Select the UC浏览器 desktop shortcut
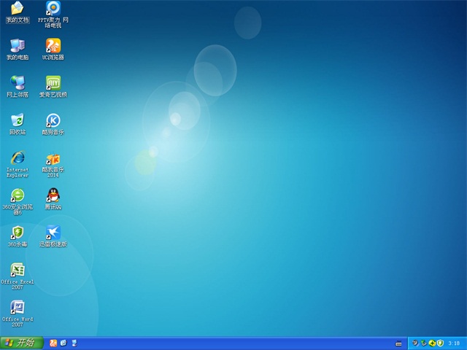This screenshot has height=350, width=467. pyautogui.click(x=53, y=46)
